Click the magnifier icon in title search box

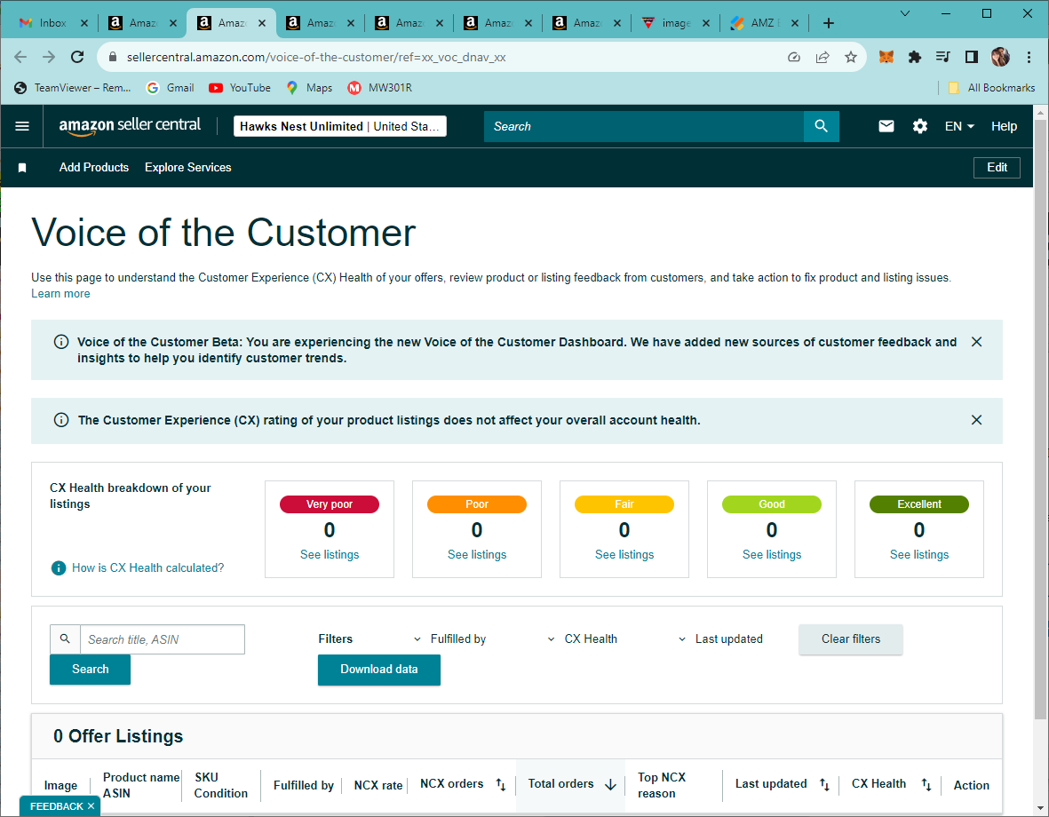coord(65,639)
